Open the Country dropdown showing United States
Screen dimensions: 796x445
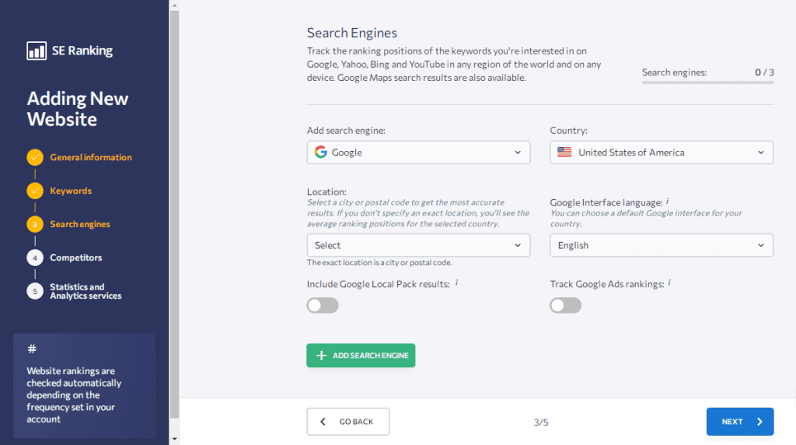pos(662,152)
